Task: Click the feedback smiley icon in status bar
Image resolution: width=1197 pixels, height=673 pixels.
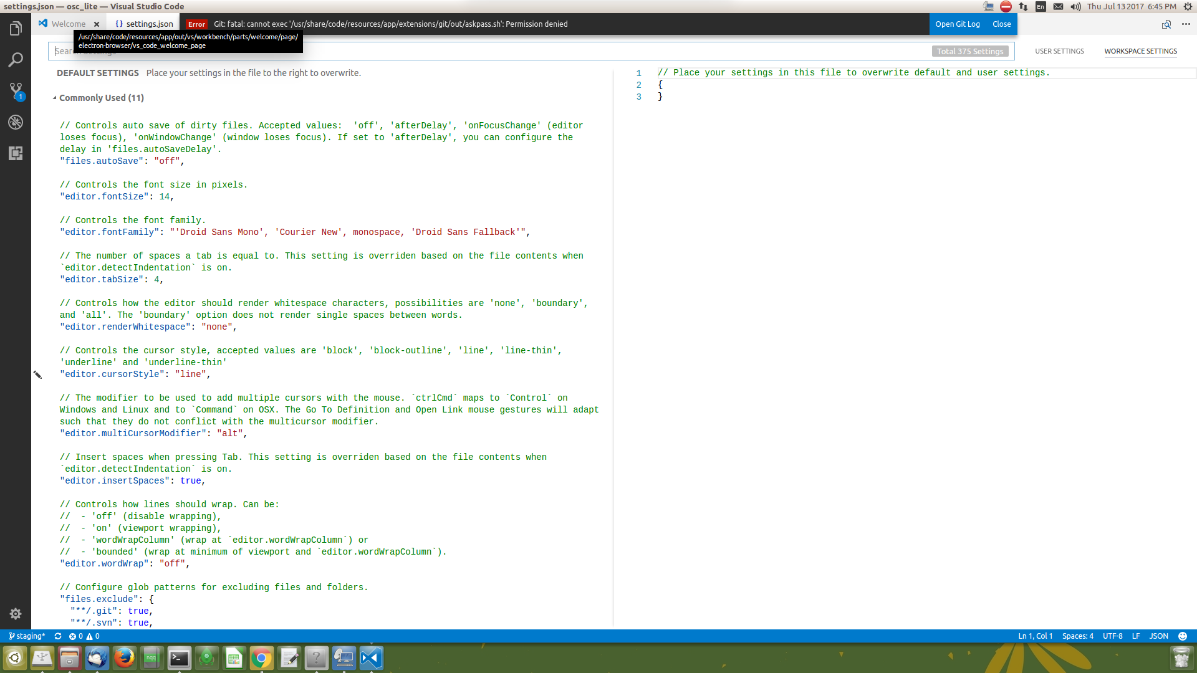Action: pyautogui.click(x=1183, y=636)
